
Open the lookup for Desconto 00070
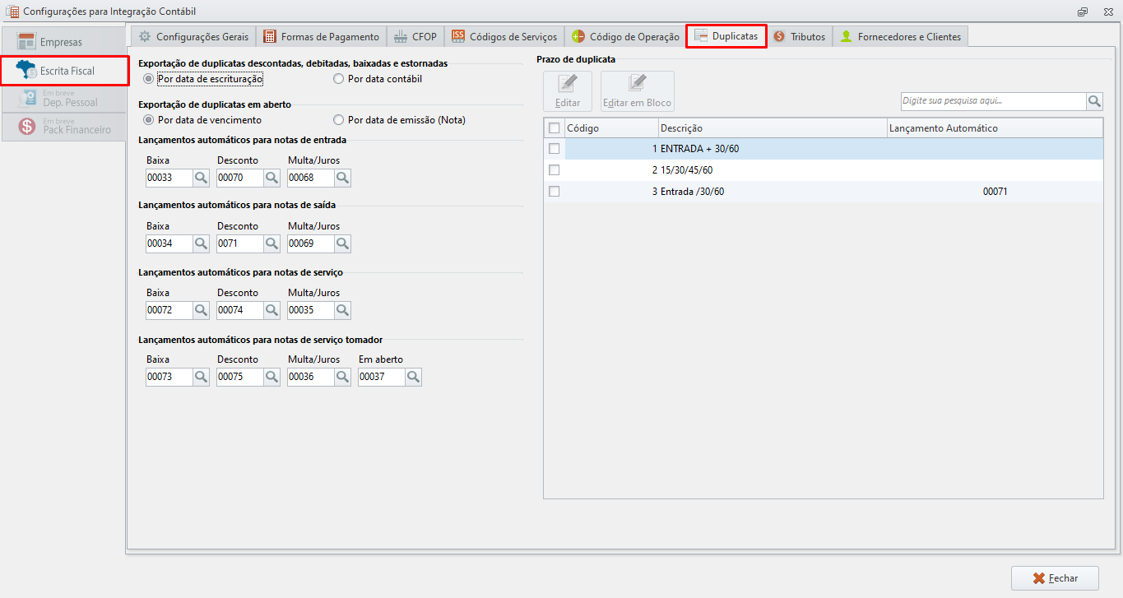[x=271, y=178]
